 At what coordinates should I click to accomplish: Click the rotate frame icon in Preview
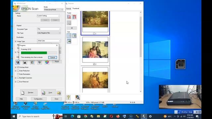69,17
